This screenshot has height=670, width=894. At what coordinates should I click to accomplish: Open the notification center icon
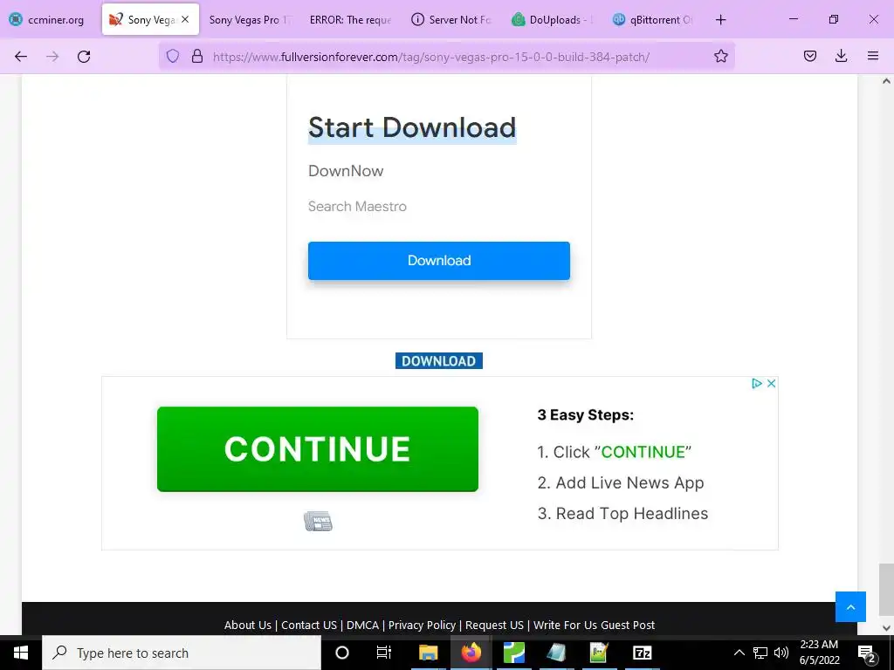(x=867, y=653)
